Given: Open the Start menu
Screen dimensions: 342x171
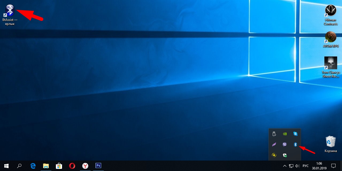Looking at the screenshot, I should (6, 166).
